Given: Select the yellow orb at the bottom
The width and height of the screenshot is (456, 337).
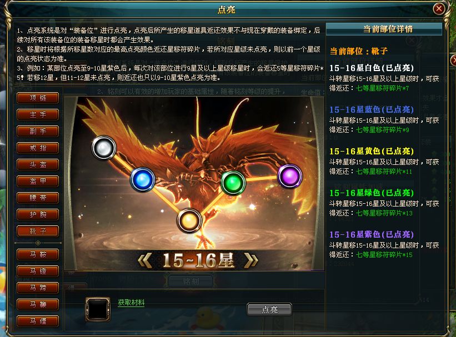Looking at the screenshot, I should click(x=189, y=221).
